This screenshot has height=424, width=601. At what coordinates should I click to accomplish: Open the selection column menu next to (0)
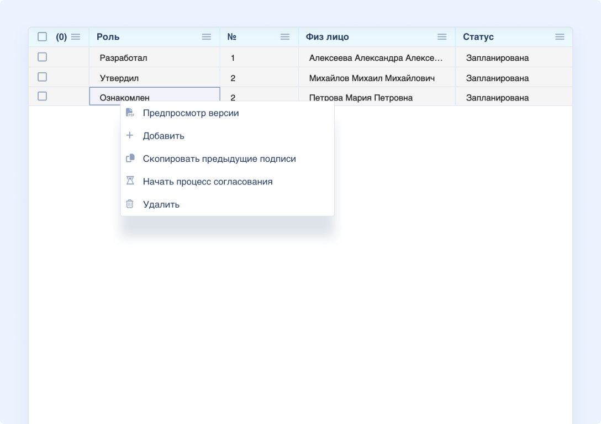[76, 37]
